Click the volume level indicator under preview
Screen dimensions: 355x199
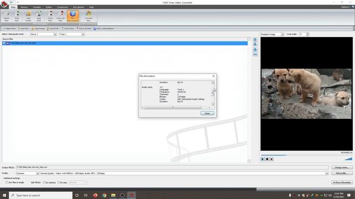click(348, 159)
